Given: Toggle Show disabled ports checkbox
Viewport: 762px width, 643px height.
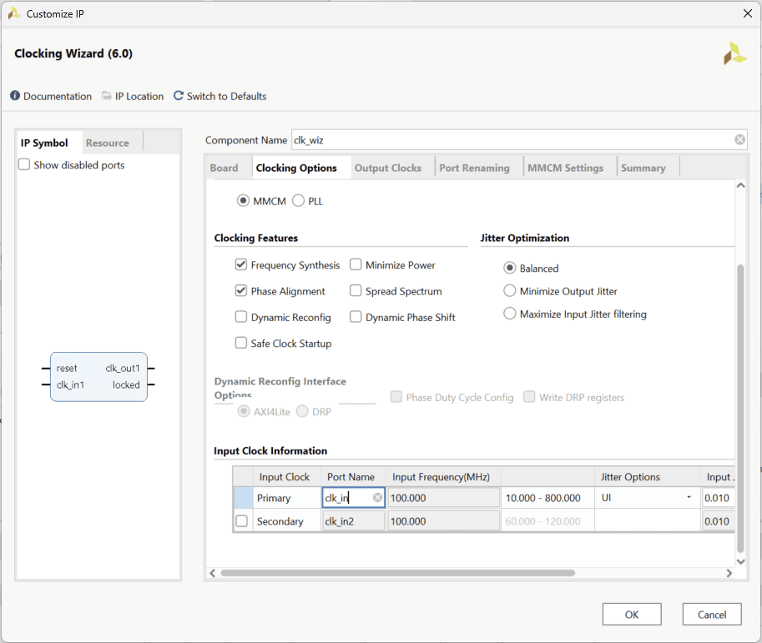Looking at the screenshot, I should click(x=24, y=165).
